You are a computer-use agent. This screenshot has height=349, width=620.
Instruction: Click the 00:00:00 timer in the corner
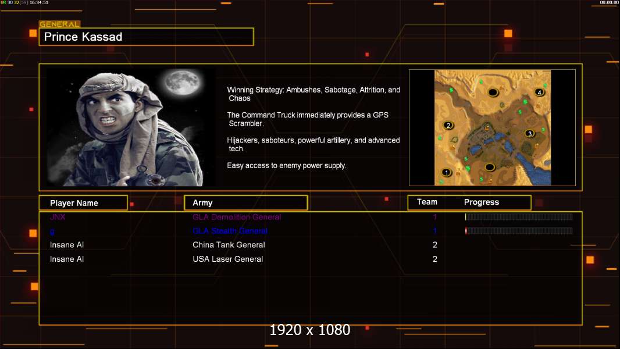click(x=609, y=3)
